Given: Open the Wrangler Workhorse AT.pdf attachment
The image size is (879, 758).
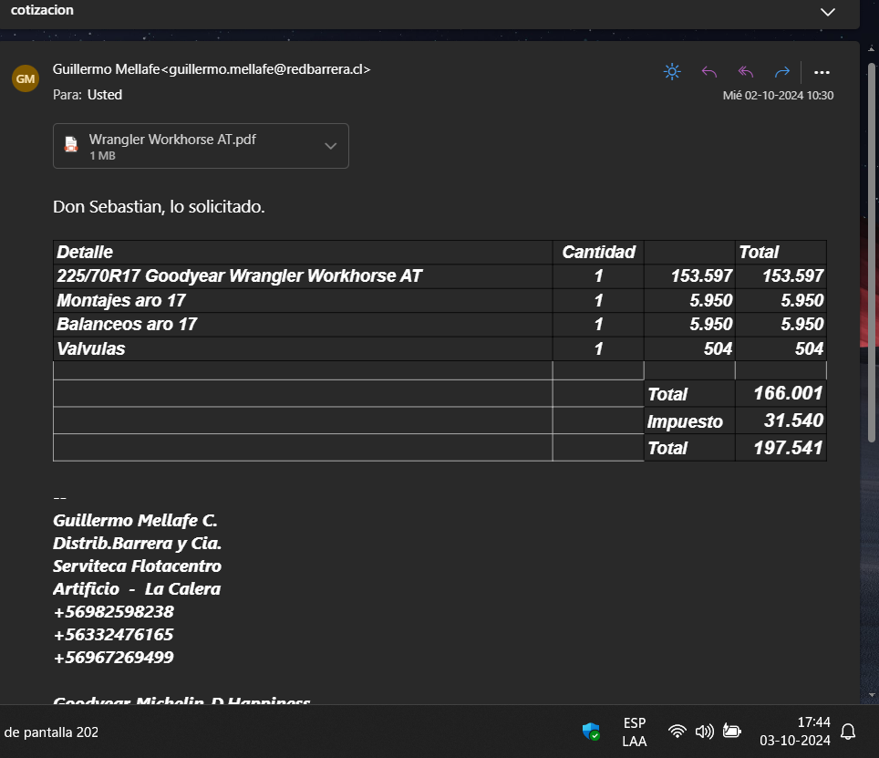Looking at the screenshot, I should point(201,146).
